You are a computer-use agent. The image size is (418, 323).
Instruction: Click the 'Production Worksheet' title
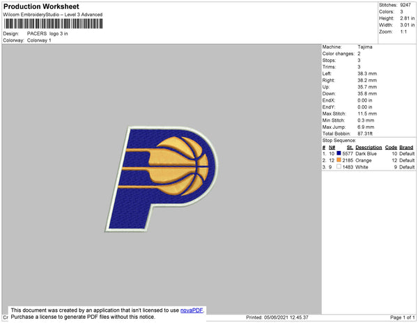[41, 6]
